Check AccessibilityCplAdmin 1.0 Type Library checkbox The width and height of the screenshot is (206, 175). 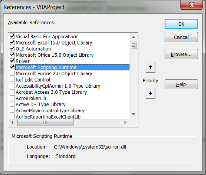coord(12,86)
